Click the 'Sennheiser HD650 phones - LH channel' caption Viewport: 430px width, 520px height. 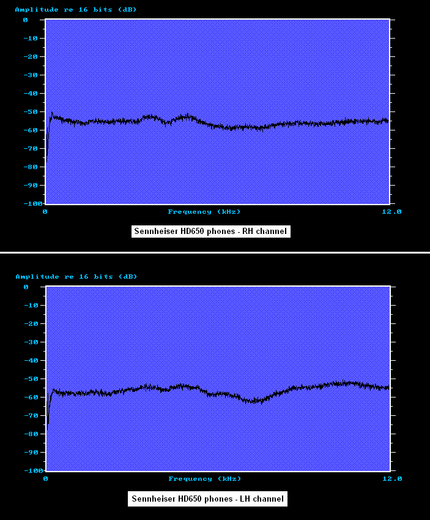coord(208,499)
